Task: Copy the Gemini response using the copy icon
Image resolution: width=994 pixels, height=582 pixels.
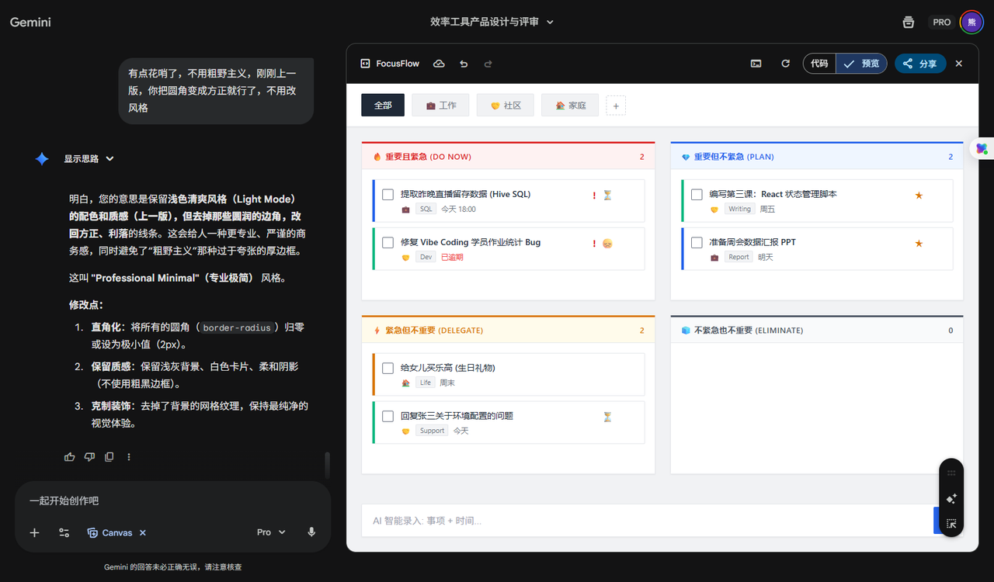Action: (109, 456)
